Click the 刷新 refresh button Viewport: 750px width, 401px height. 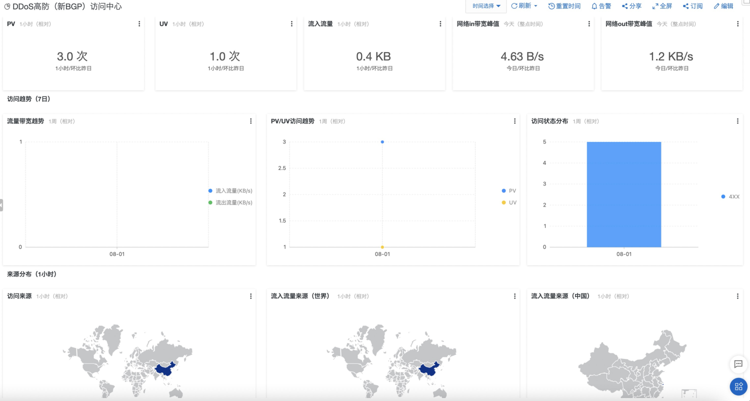pyautogui.click(x=524, y=6)
